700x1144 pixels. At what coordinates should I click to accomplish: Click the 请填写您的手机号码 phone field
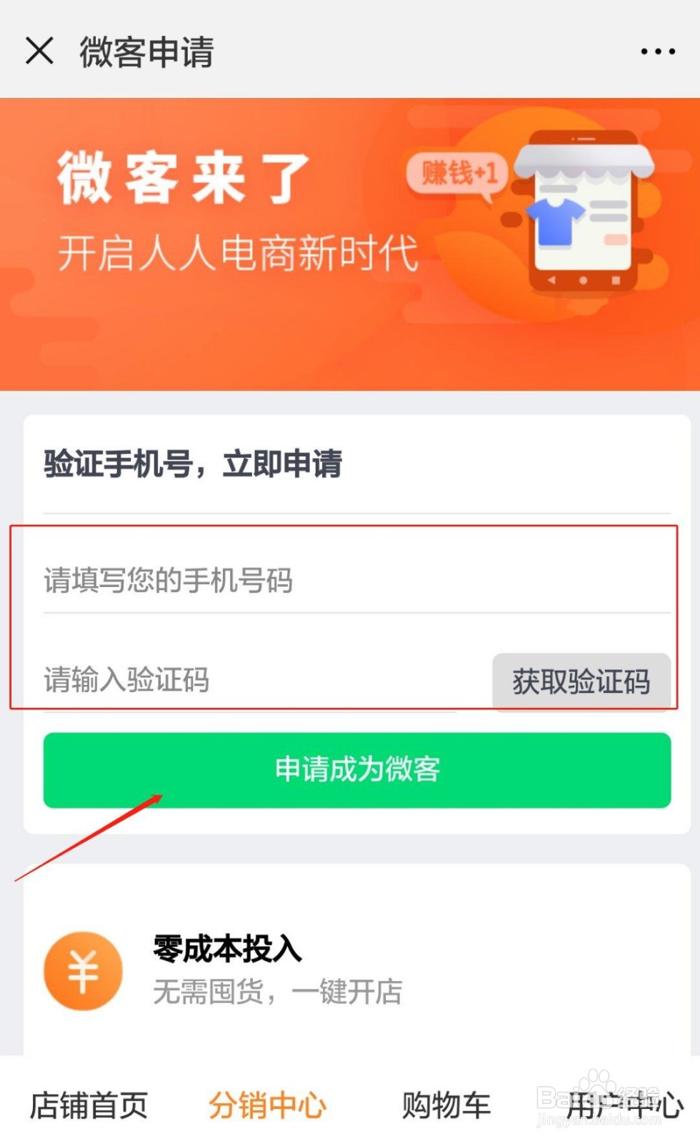357,580
